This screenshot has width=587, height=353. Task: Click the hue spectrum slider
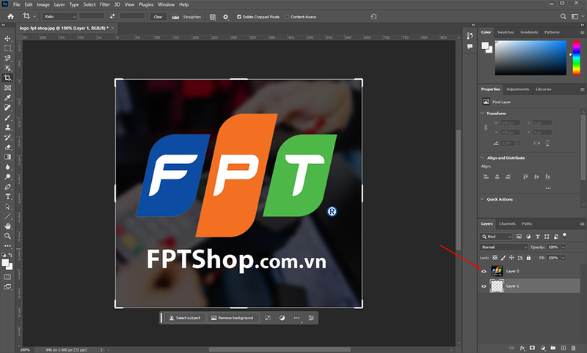576,58
